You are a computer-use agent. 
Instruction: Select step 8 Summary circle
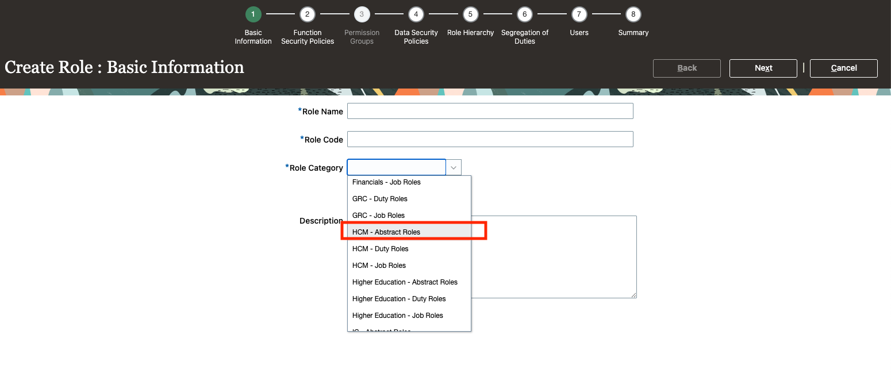point(633,14)
